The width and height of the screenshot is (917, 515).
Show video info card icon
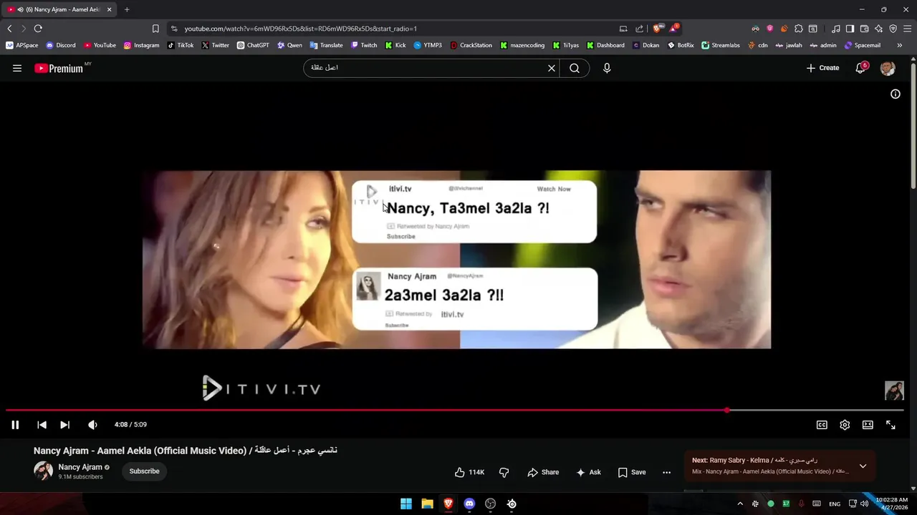pos(895,94)
